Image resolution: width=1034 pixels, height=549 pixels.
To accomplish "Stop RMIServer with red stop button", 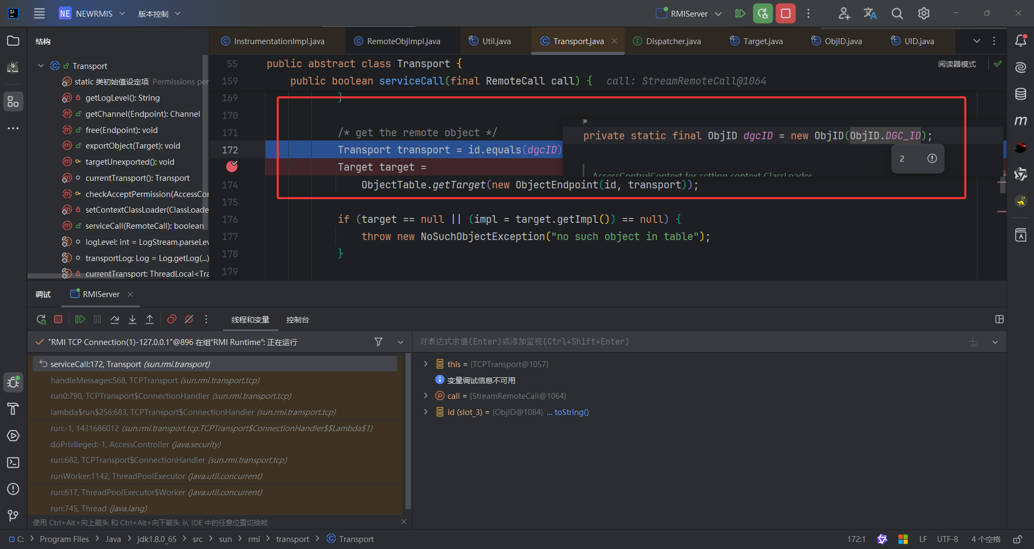I will (x=786, y=13).
